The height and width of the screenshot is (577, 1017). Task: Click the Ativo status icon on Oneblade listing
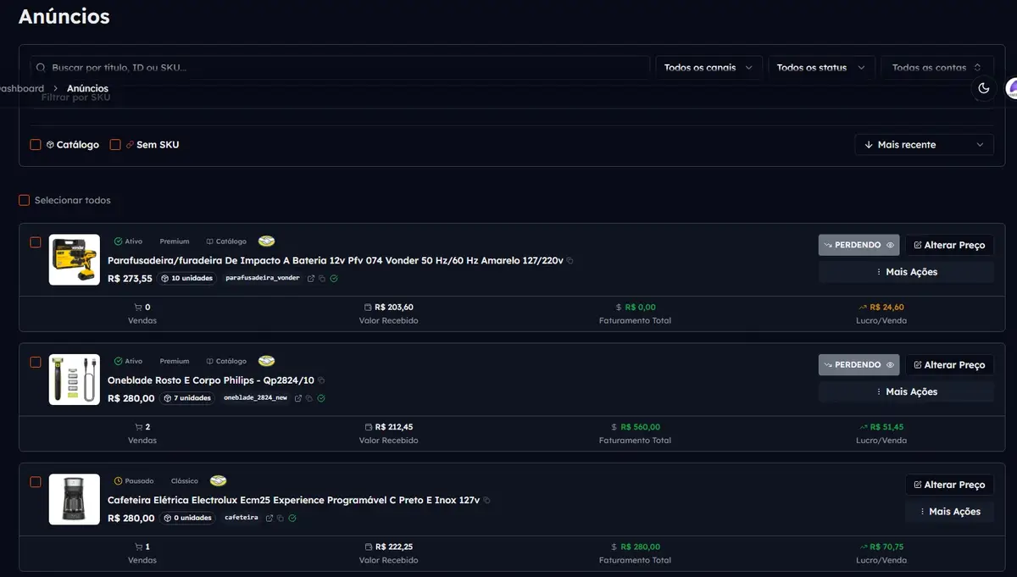coord(119,361)
